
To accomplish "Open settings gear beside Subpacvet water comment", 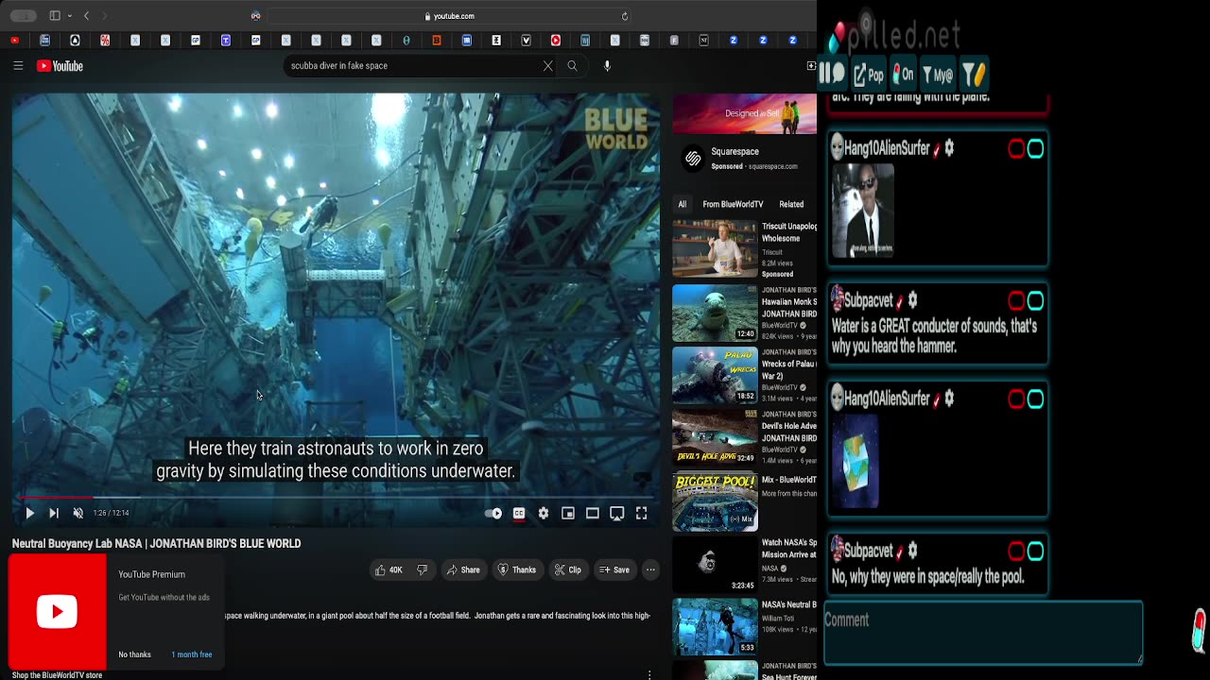I will (912, 300).
